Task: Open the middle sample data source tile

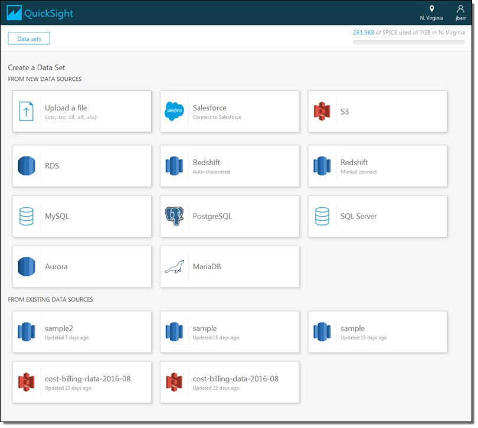Action: tap(230, 332)
